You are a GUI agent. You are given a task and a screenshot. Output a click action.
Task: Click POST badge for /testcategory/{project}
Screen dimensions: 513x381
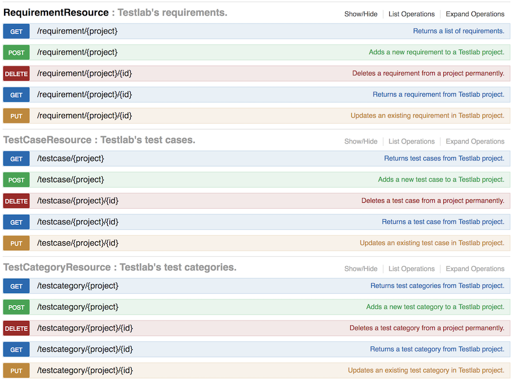pyautogui.click(x=17, y=307)
